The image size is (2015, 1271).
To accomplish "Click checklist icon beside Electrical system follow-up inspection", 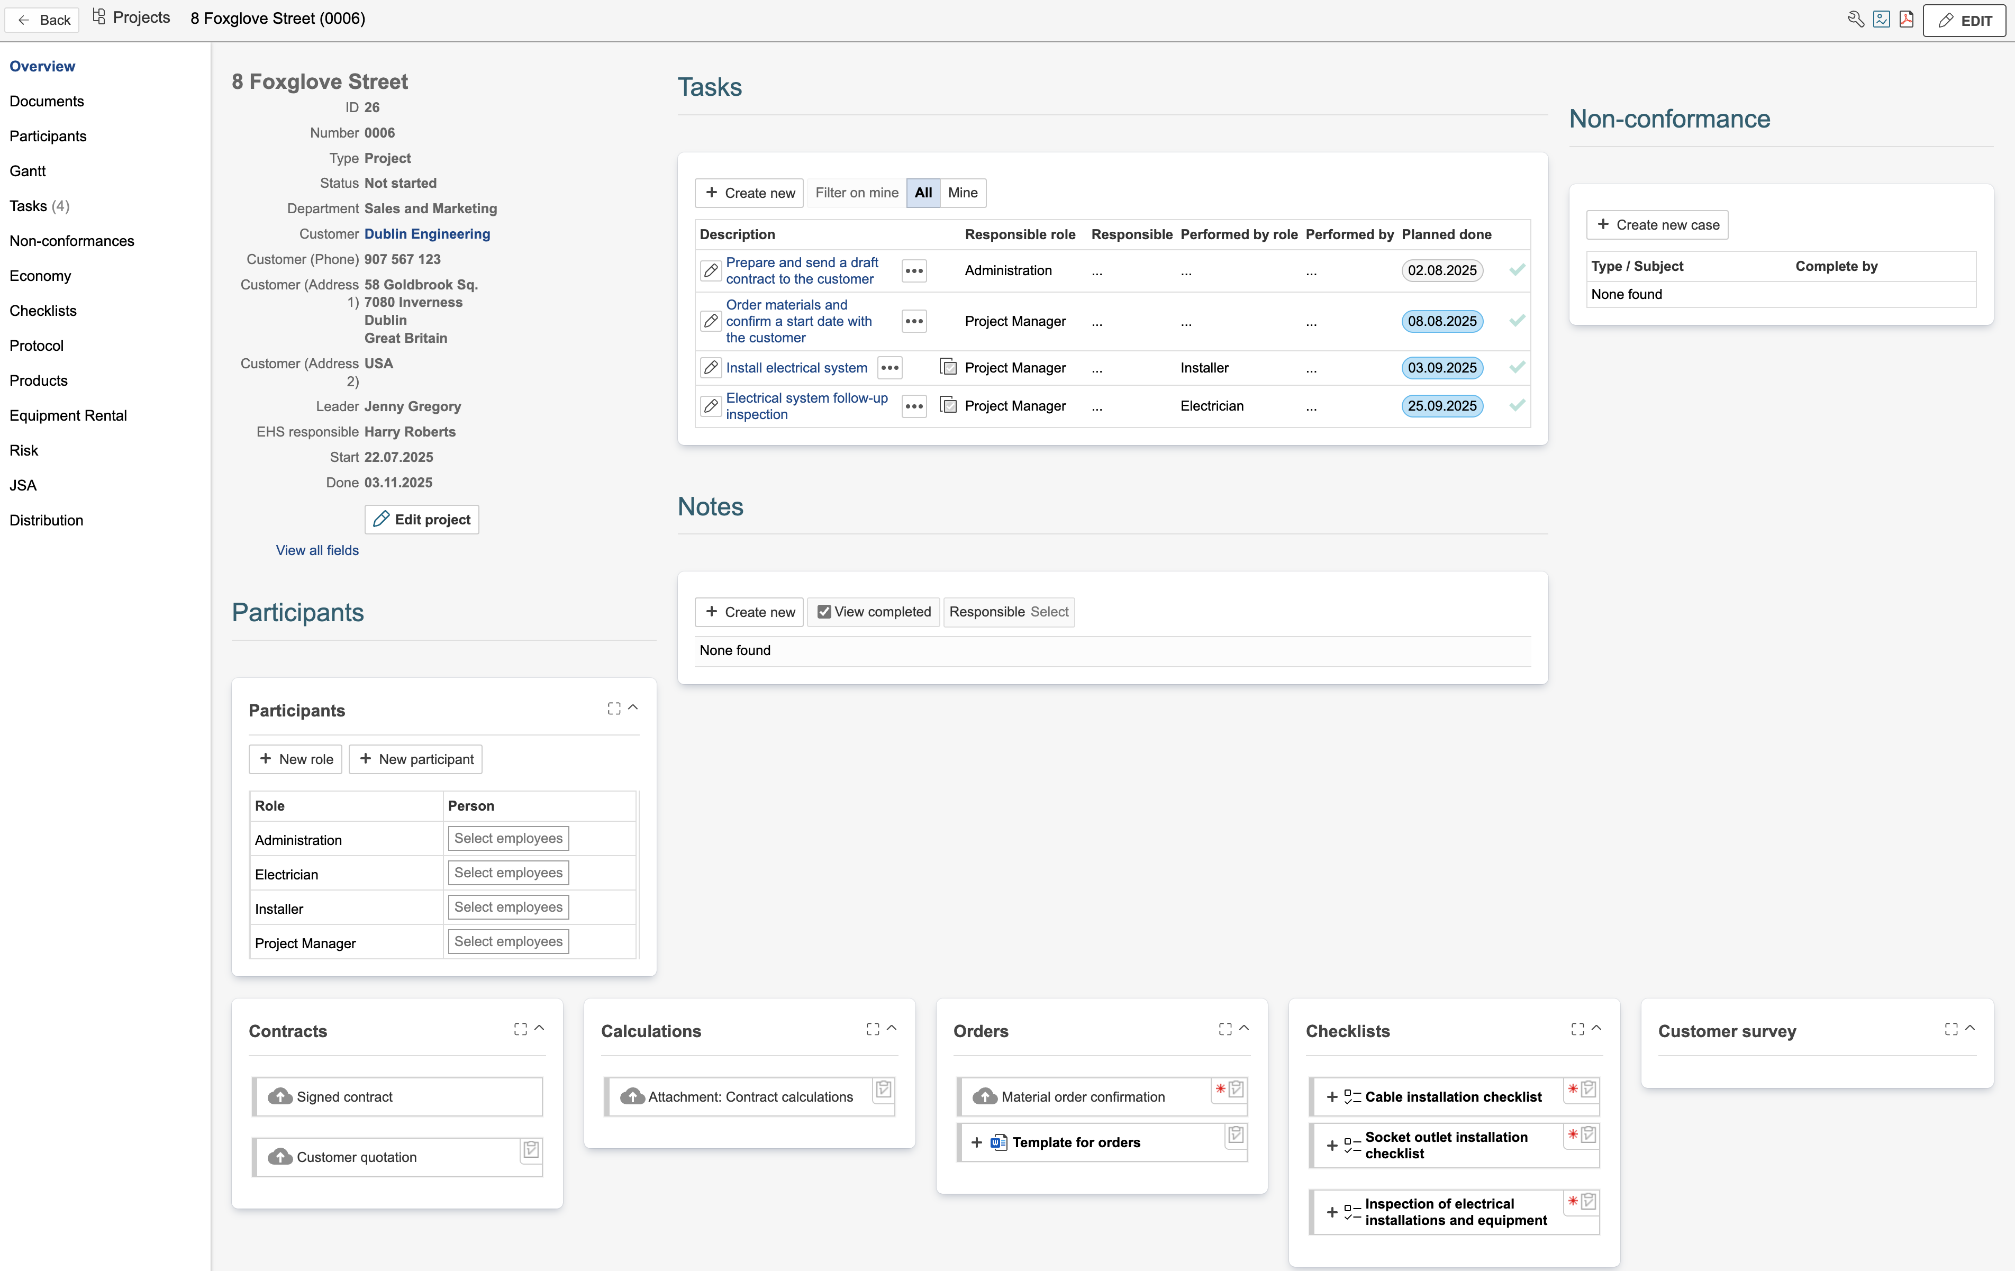I will (x=948, y=406).
